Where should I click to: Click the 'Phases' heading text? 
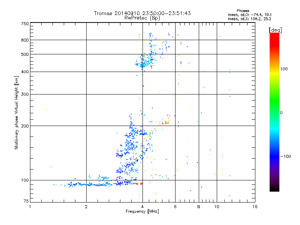(243, 11)
